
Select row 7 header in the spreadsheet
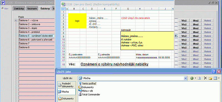(64, 30)
